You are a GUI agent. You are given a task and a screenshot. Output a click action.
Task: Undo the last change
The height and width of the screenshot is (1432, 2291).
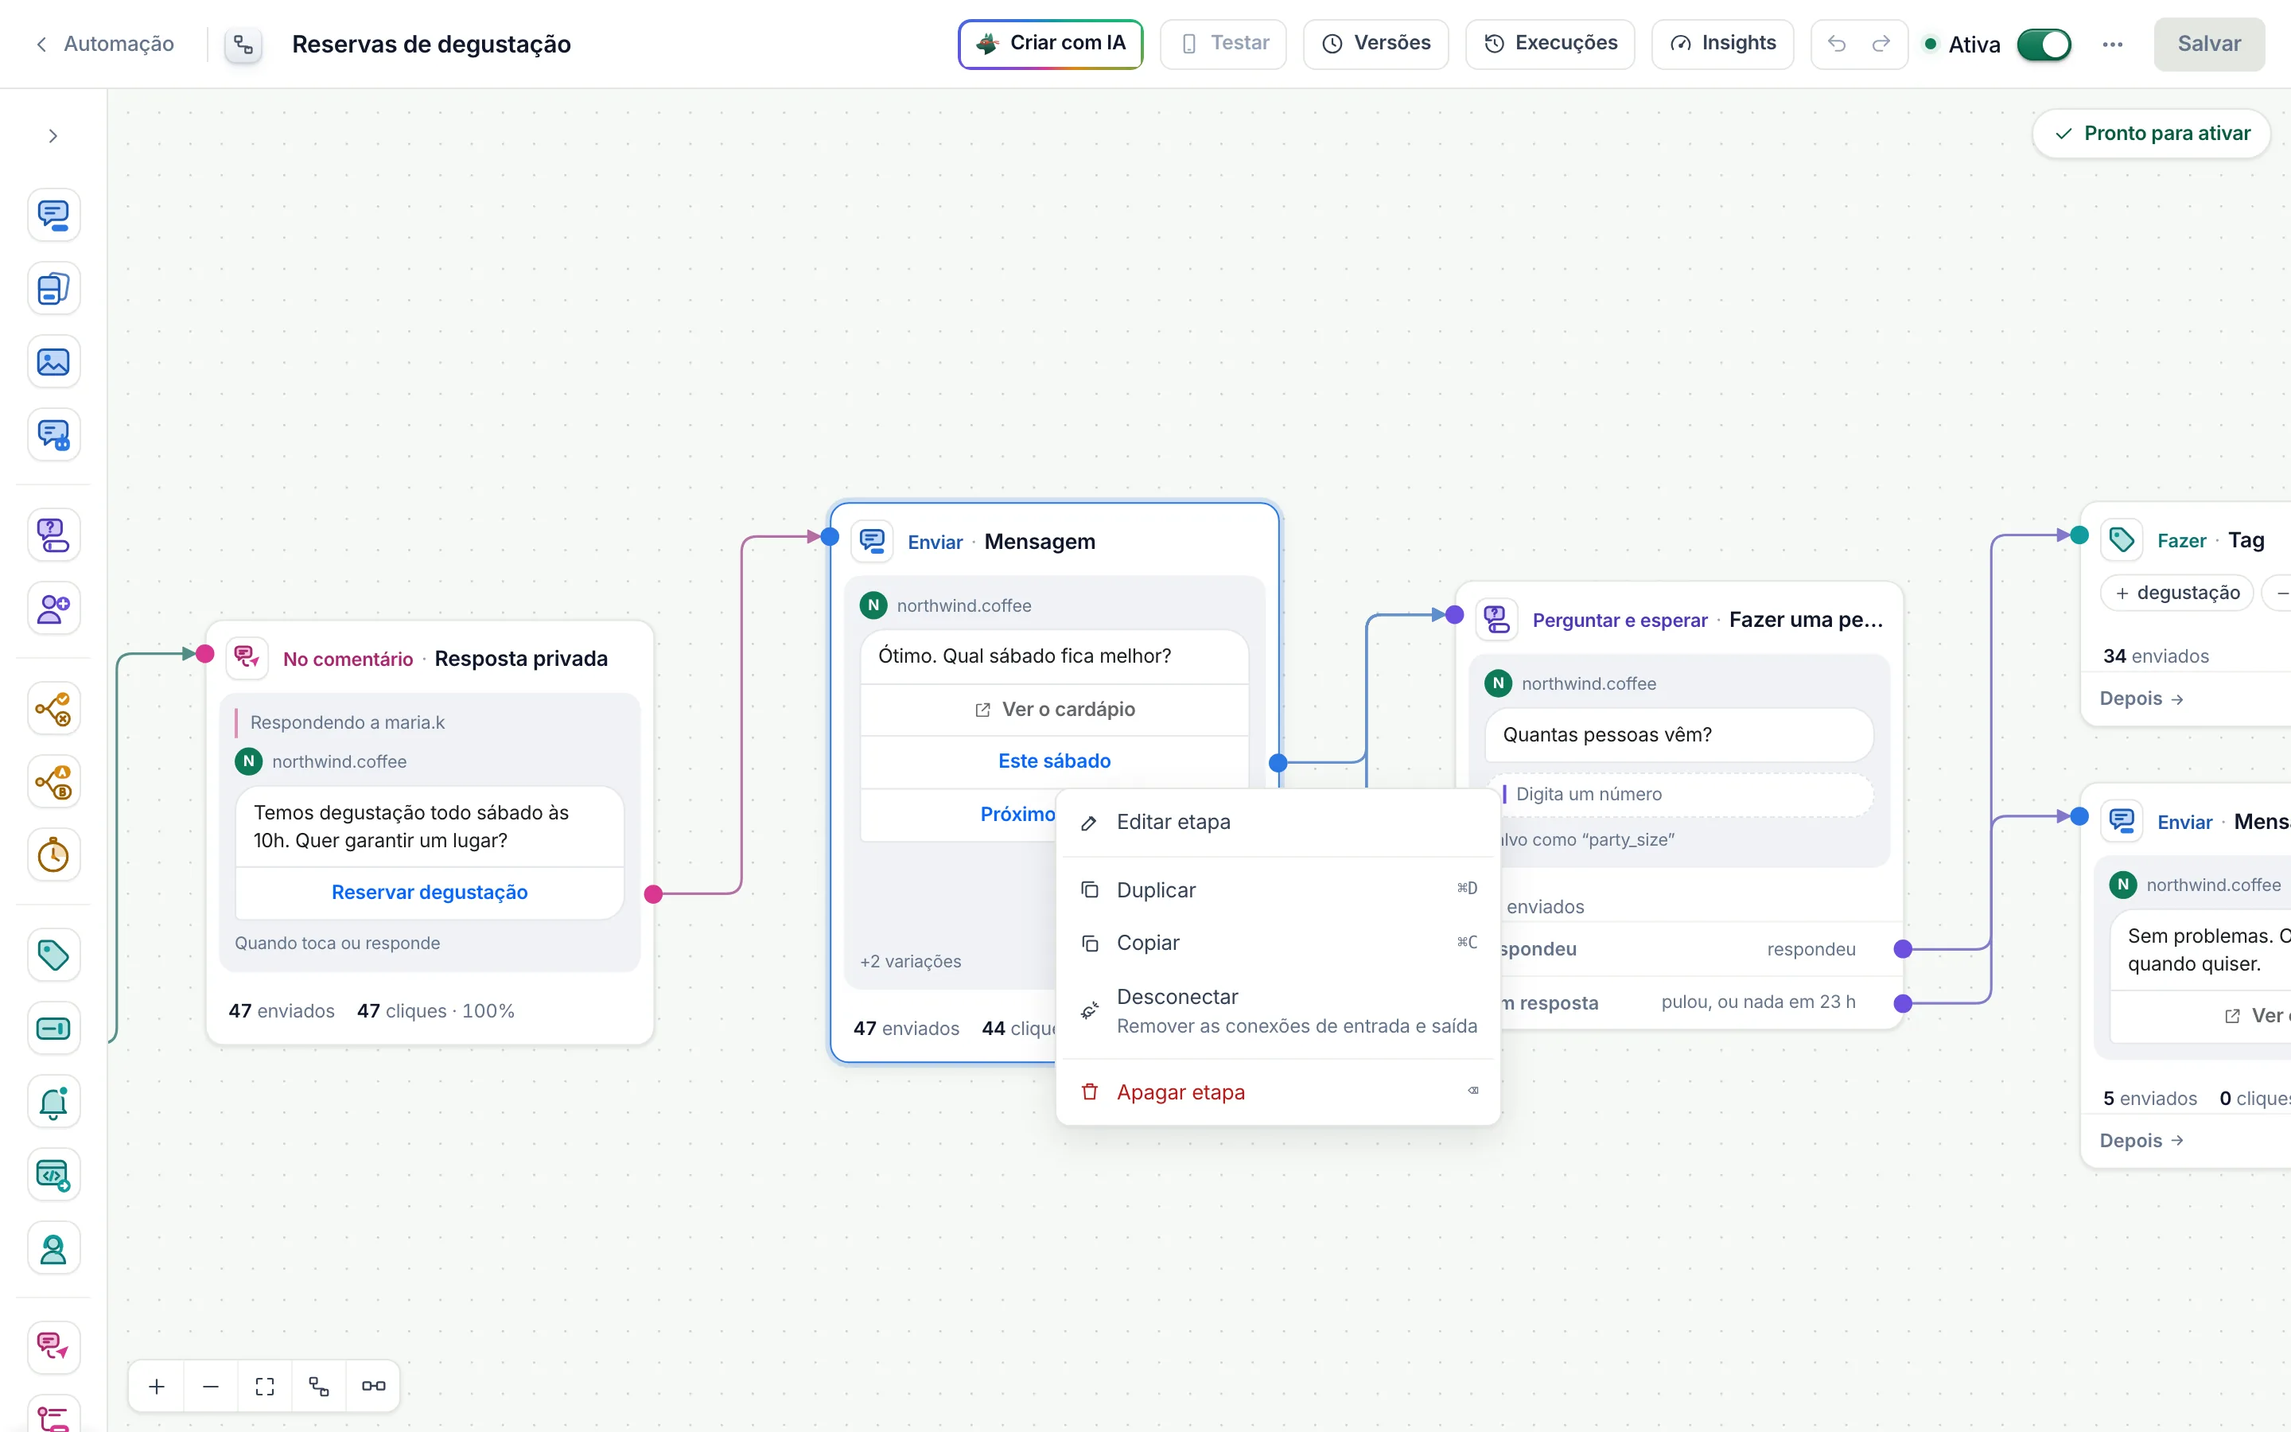[x=1837, y=44]
